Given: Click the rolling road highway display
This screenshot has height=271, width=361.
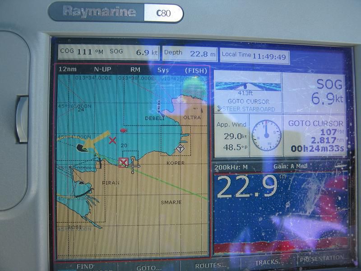Looking at the screenshot, I should click(248, 86).
